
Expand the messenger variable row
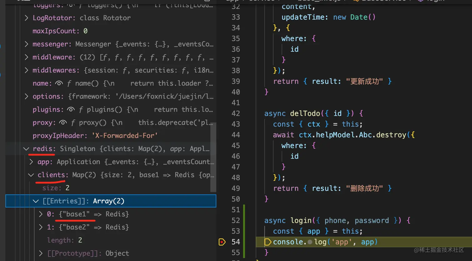(x=27, y=44)
